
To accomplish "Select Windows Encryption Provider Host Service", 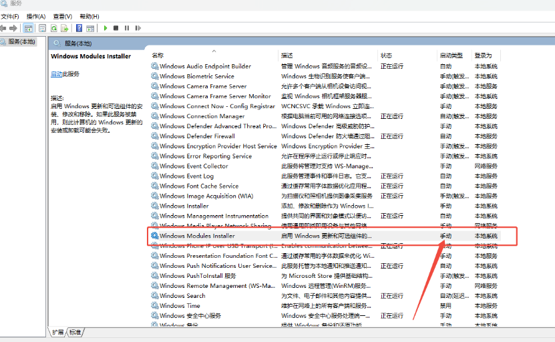I will pos(218,146).
